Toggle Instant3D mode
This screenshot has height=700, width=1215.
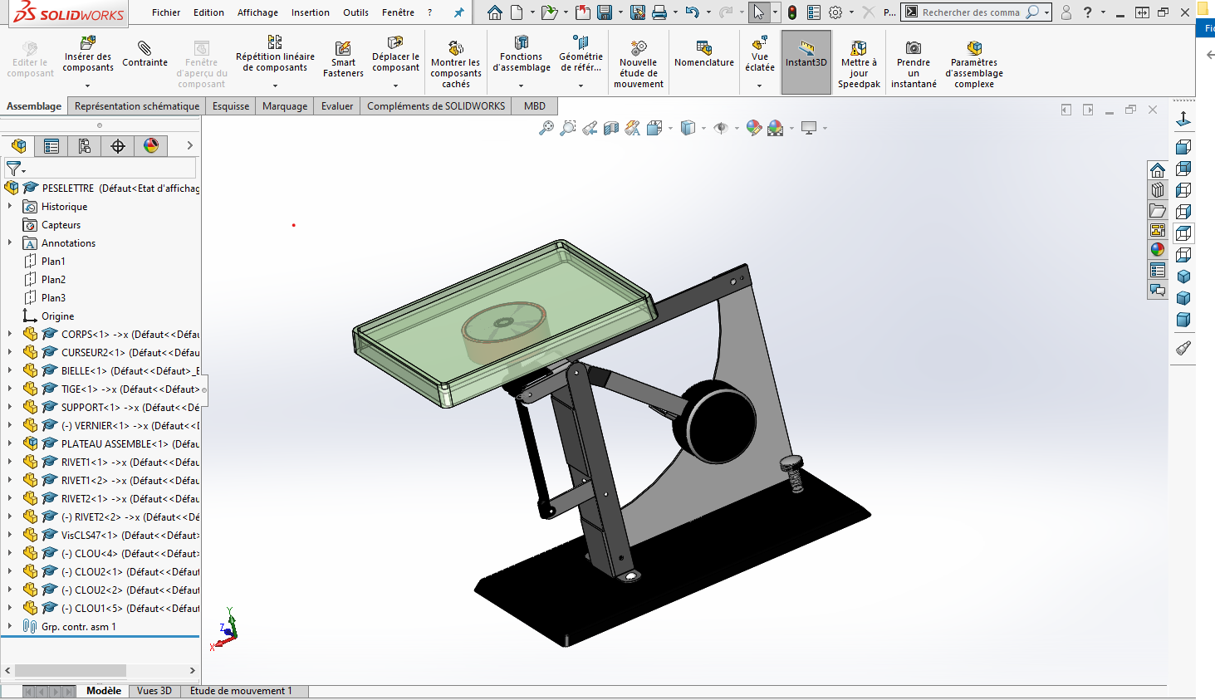point(806,62)
